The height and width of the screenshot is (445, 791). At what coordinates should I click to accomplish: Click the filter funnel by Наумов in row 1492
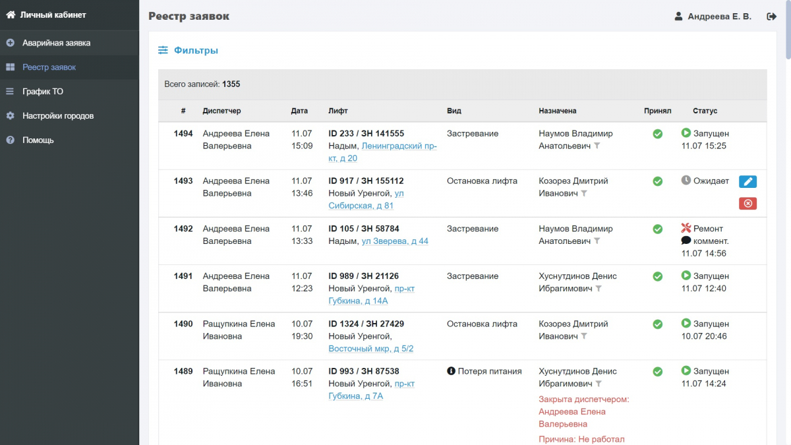coord(597,241)
